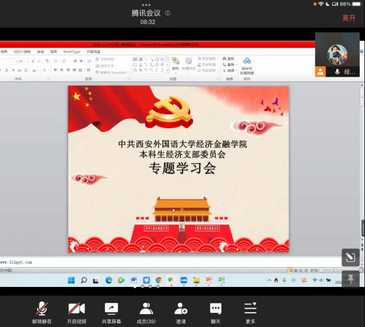Click the slide title text 专题学习会

(x=182, y=169)
